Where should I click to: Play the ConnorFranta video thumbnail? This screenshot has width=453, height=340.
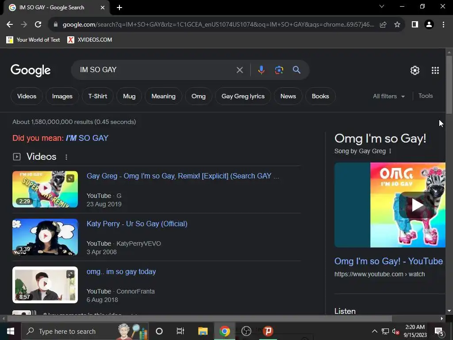[45, 285]
